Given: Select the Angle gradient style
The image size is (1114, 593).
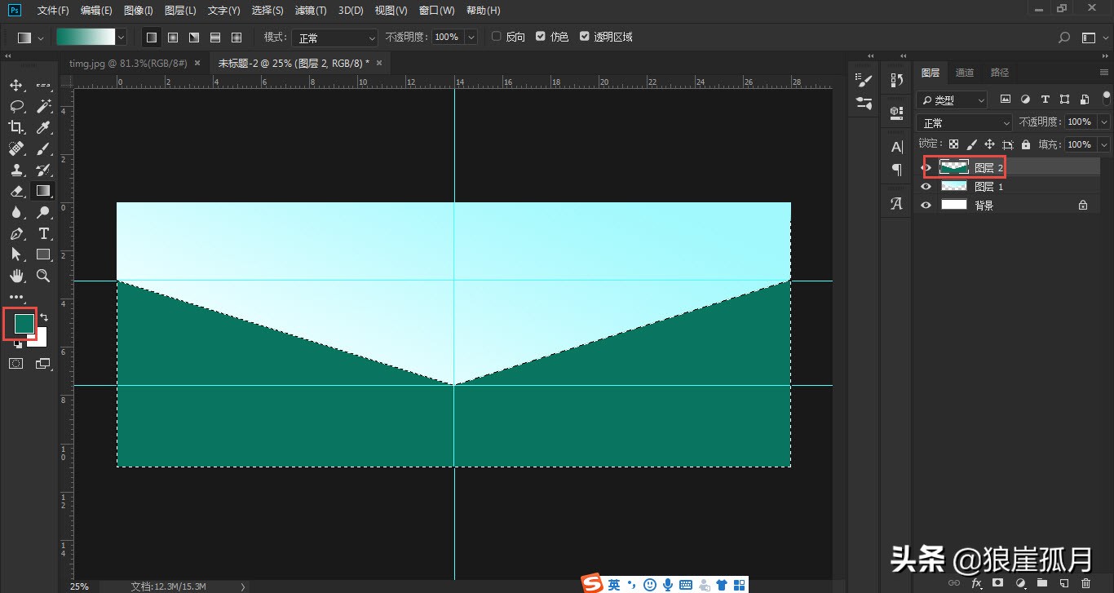Looking at the screenshot, I should click(x=193, y=37).
